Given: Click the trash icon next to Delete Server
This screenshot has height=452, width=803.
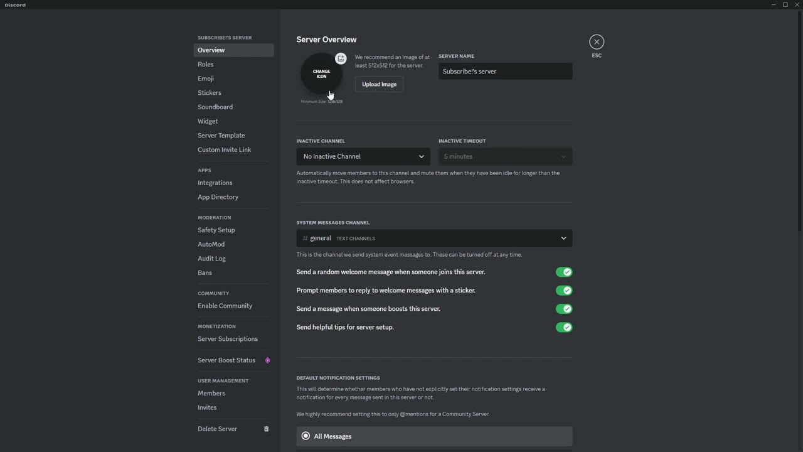Looking at the screenshot, I should coord(266,429).
